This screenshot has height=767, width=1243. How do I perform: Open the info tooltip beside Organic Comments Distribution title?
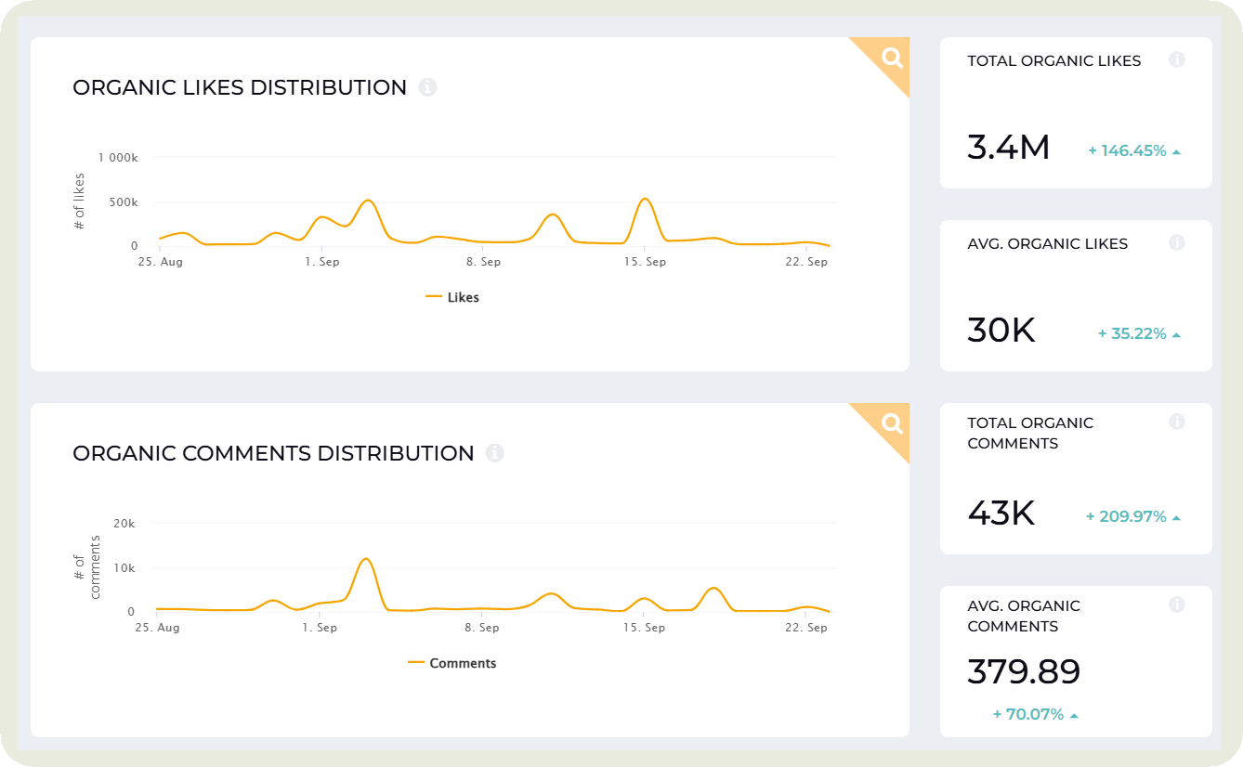[495, 452]
